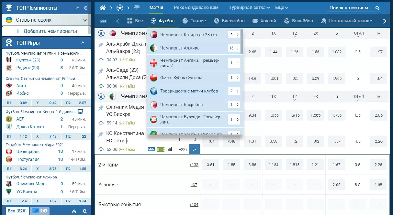Viewport: 393px width, 215px height.
Task: Click the Все (820) filter button
Action: [17, 211]
